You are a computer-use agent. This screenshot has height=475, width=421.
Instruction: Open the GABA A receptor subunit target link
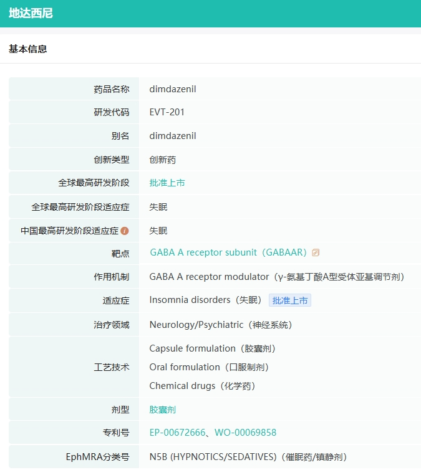point(228,252)
